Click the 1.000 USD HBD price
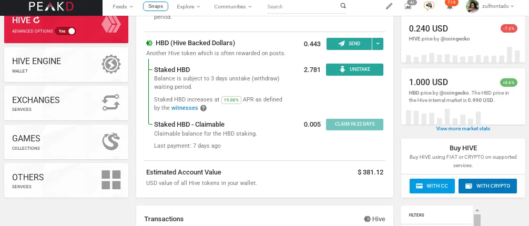The width and height of the screenshot is (529, 226). [x=429, y=83]
